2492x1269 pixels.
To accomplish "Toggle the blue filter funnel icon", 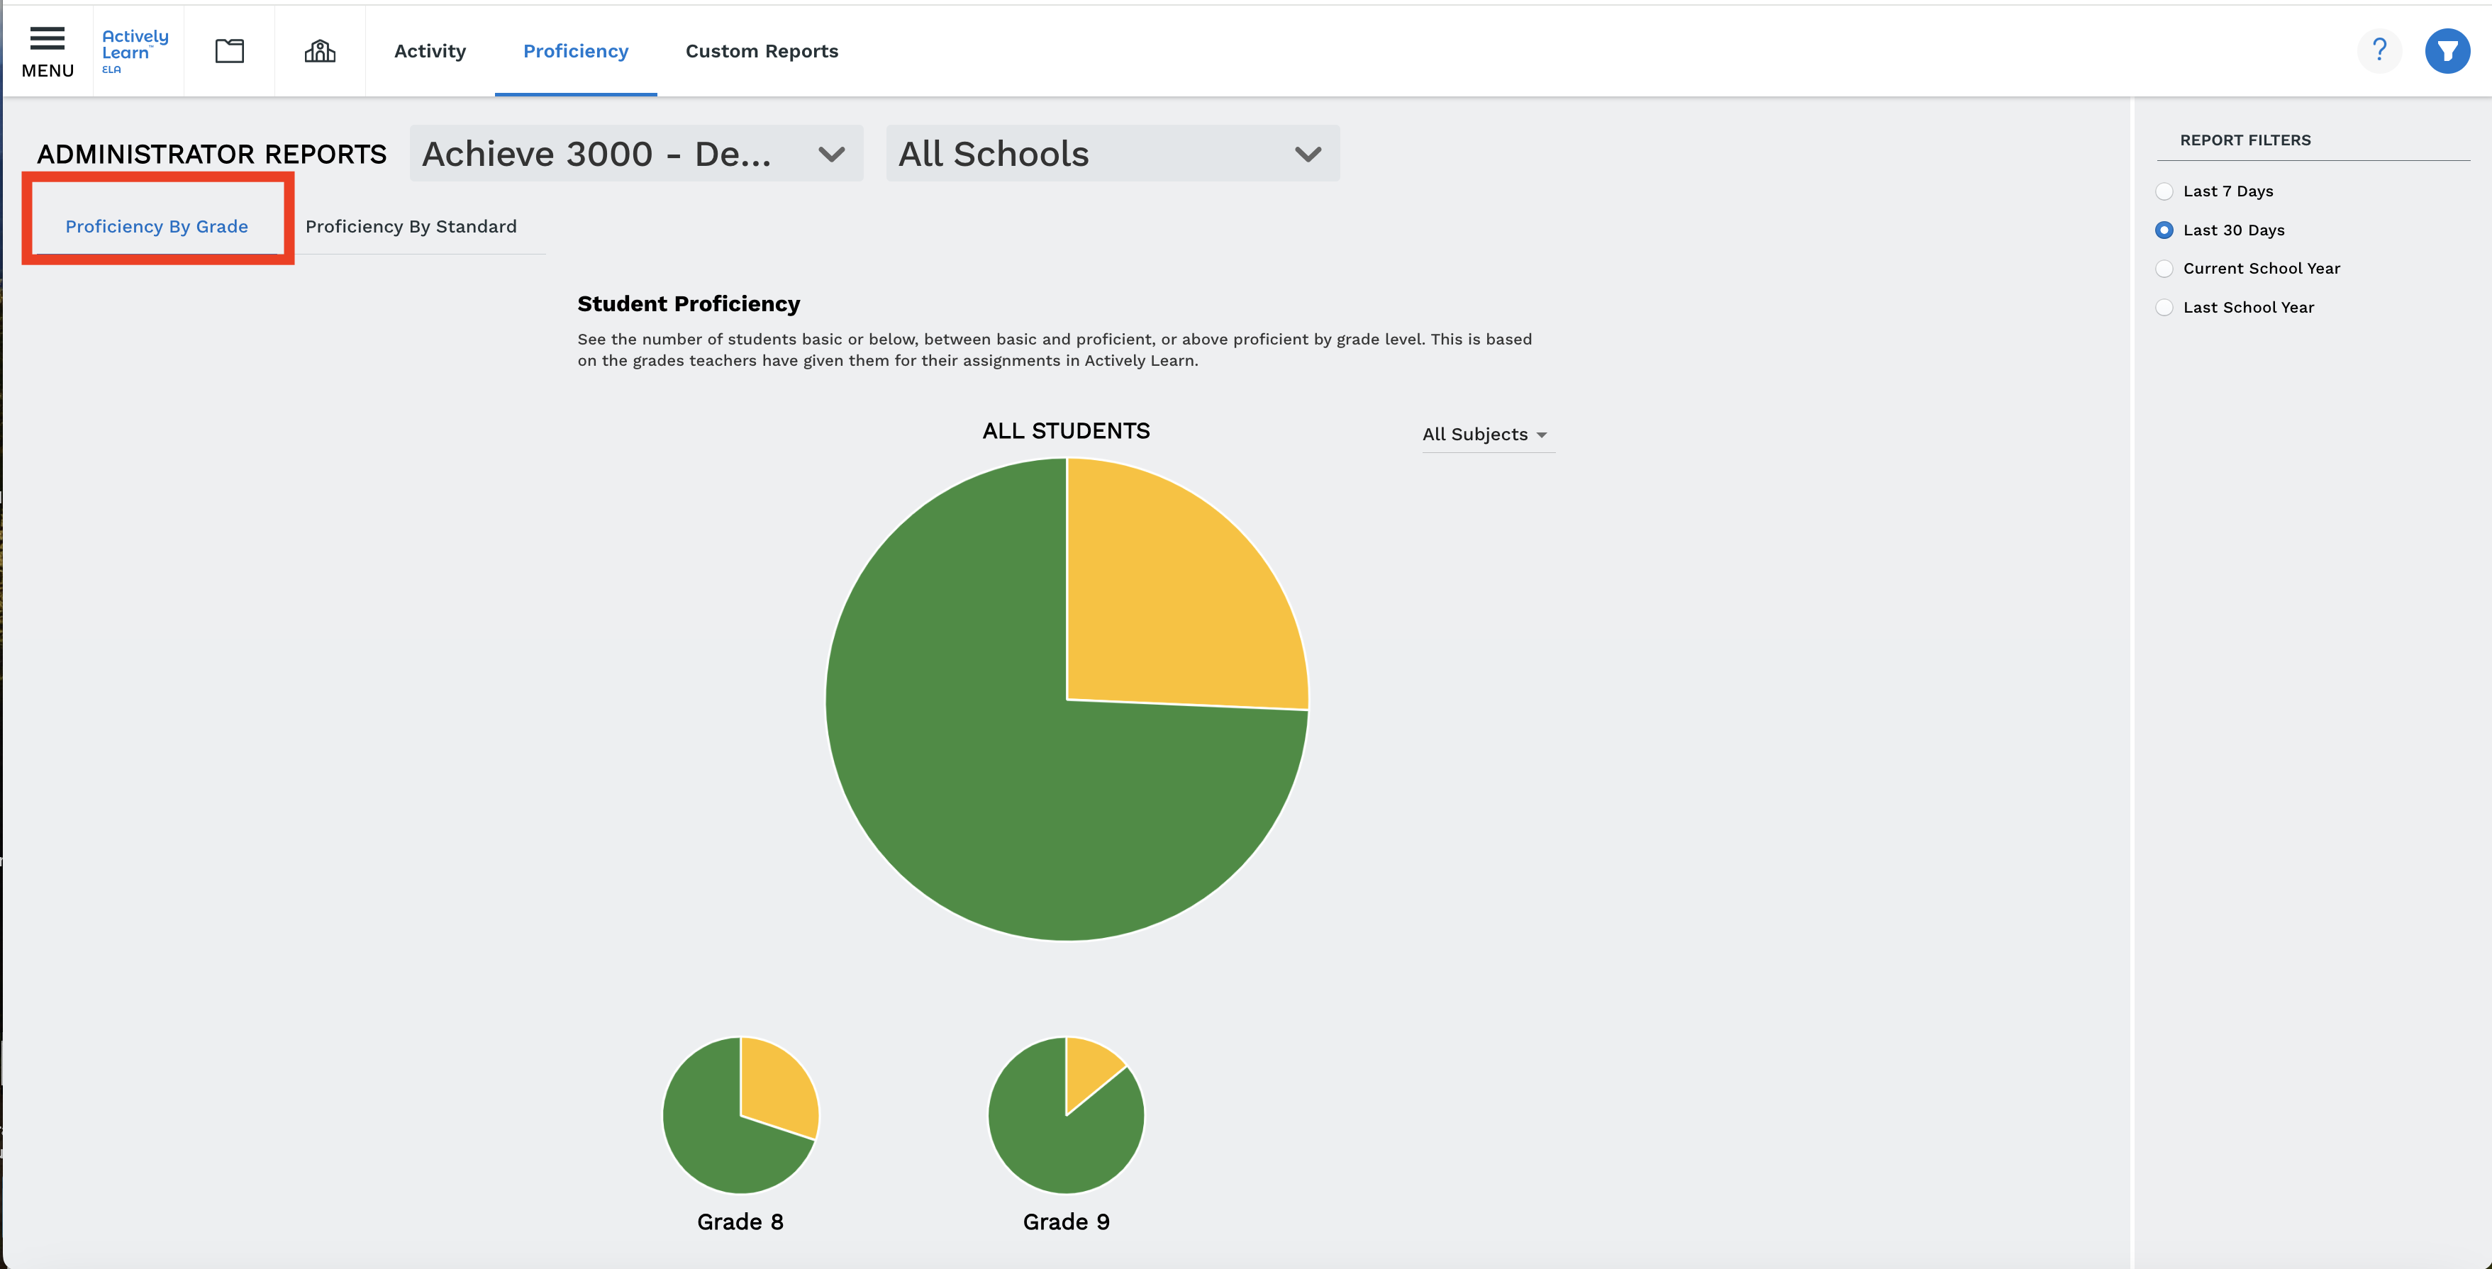I will click(x=2447, y=50).
